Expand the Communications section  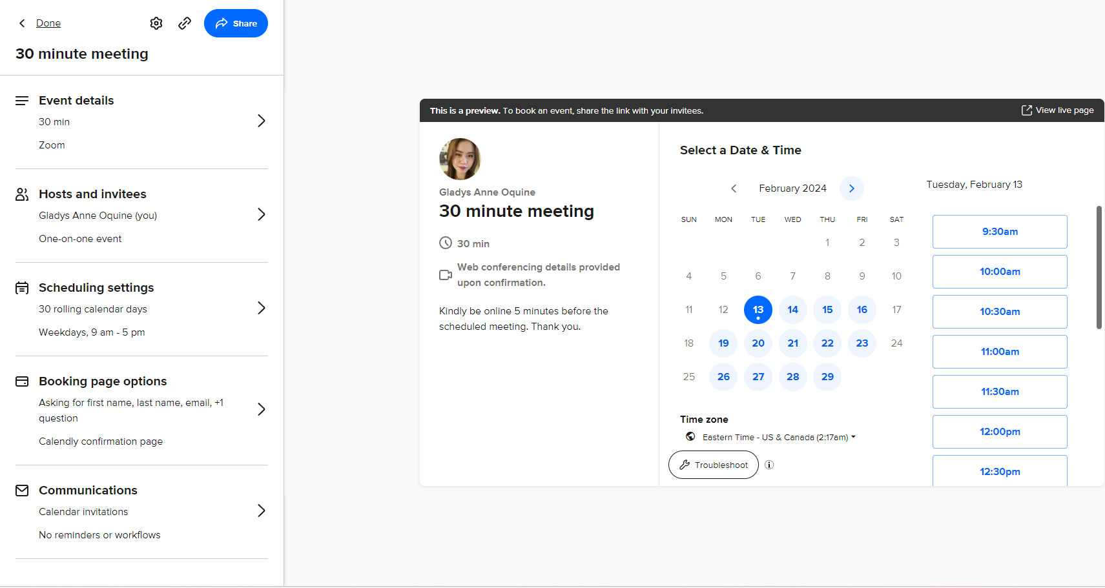tap(262, 511)
